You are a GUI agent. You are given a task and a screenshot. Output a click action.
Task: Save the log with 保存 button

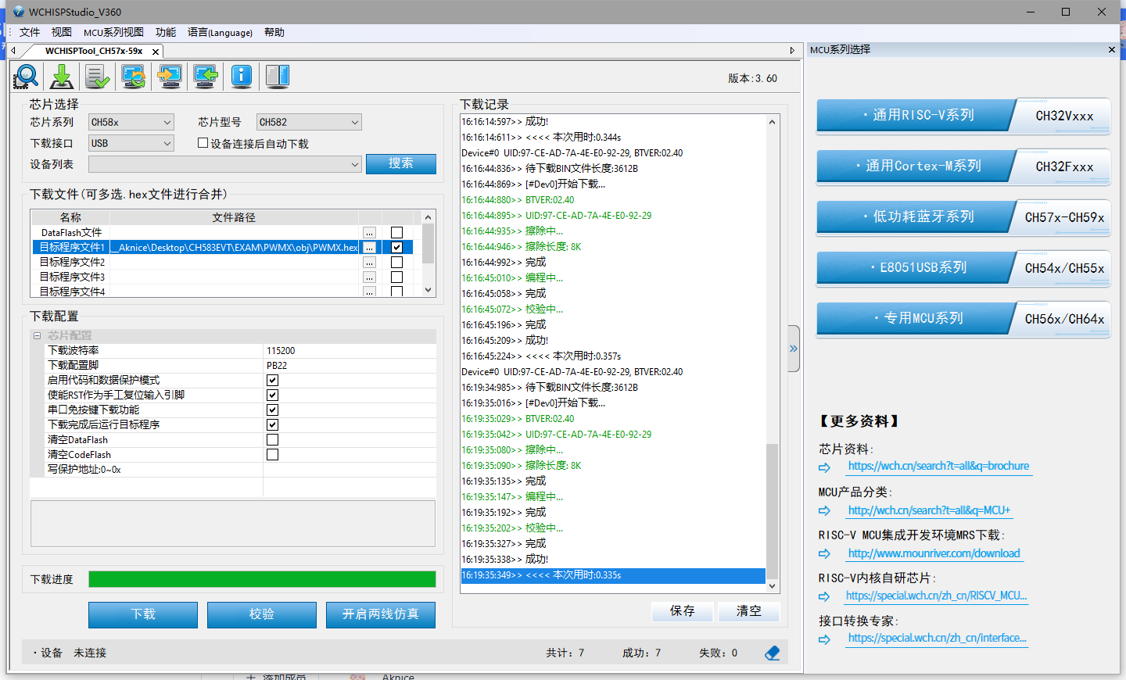point(683,611)
